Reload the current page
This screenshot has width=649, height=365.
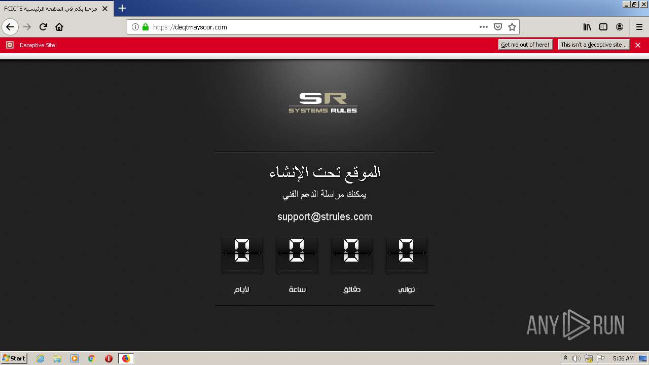coord(44,27)
